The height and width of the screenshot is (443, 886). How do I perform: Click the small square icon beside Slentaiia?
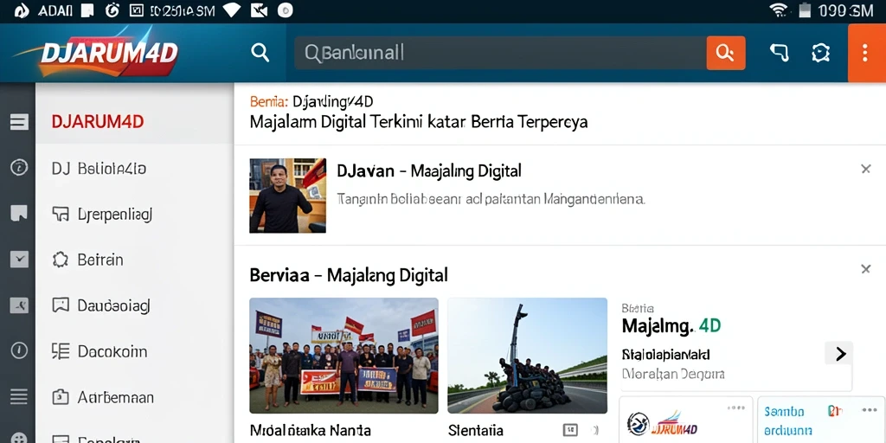[570, 431]
